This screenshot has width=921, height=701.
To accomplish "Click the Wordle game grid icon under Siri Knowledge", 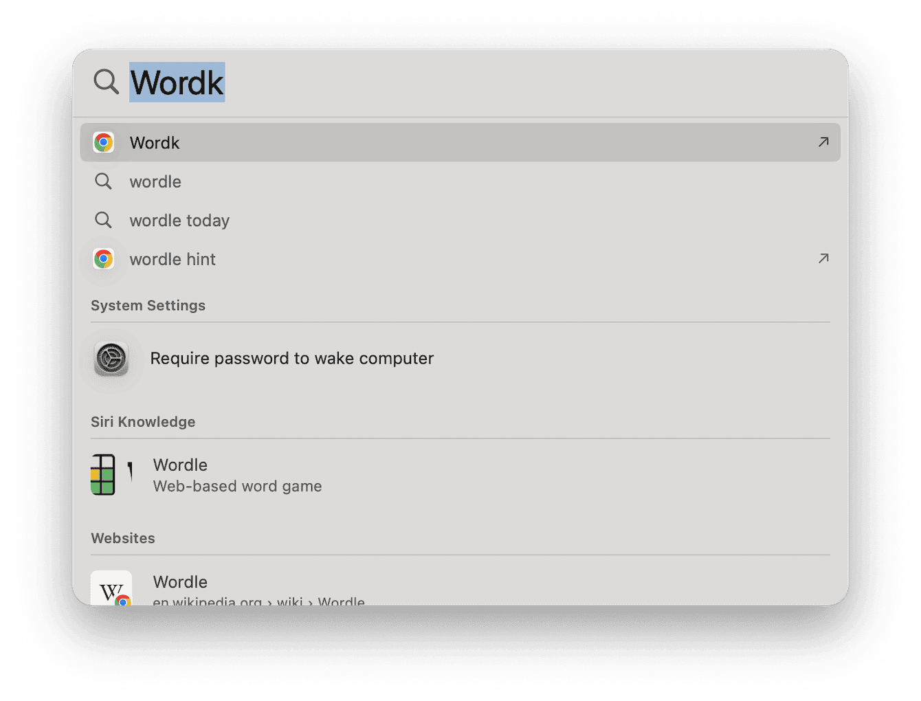I will click(x=104, y=474).
